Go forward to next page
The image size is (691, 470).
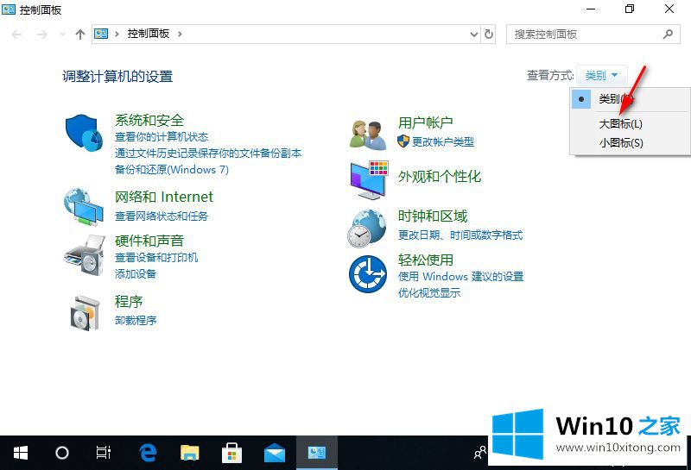click(x=41, y=34)
